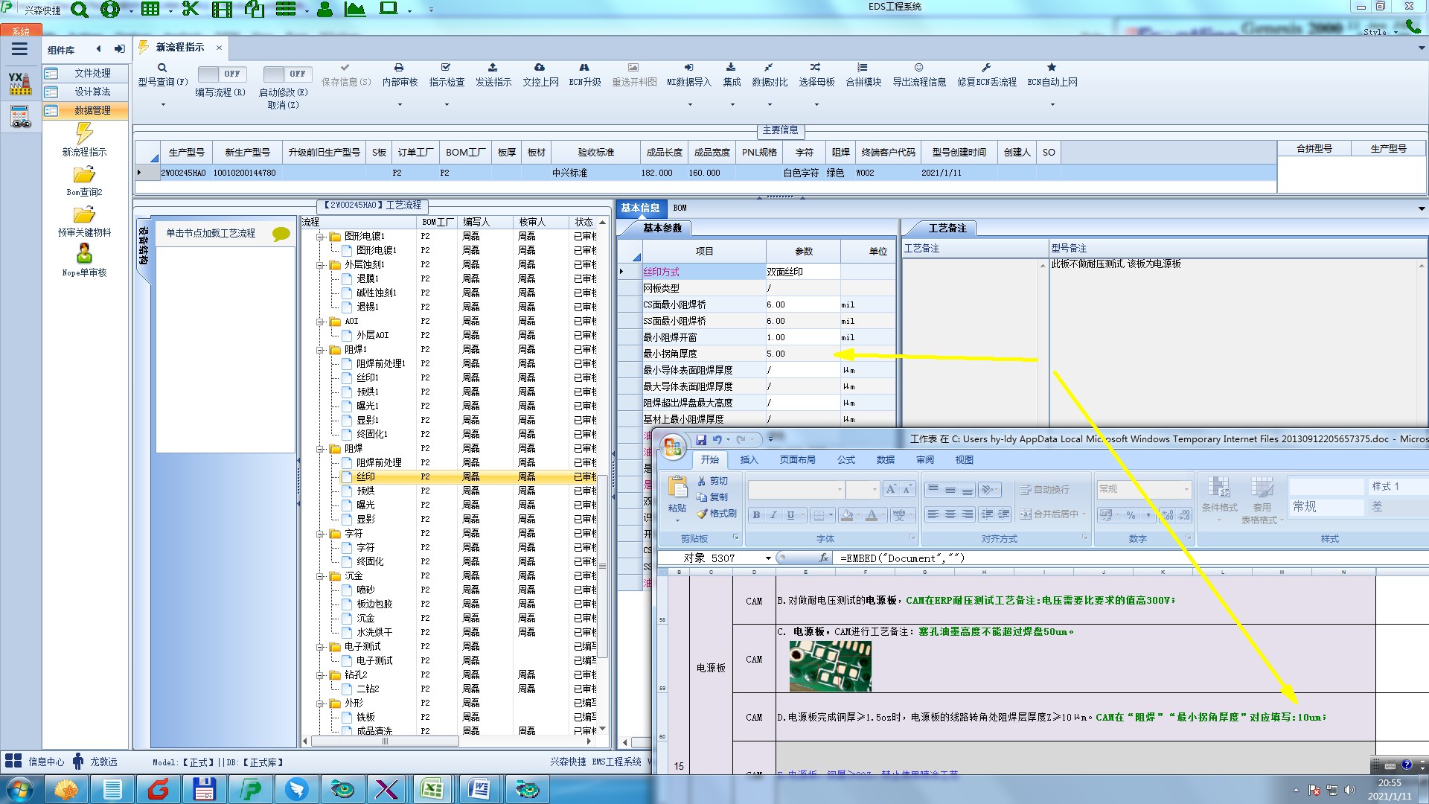Toggle bold formatting in the Excel ribbon
Viewport: 1429px width, 804px height.
(756, 515)
